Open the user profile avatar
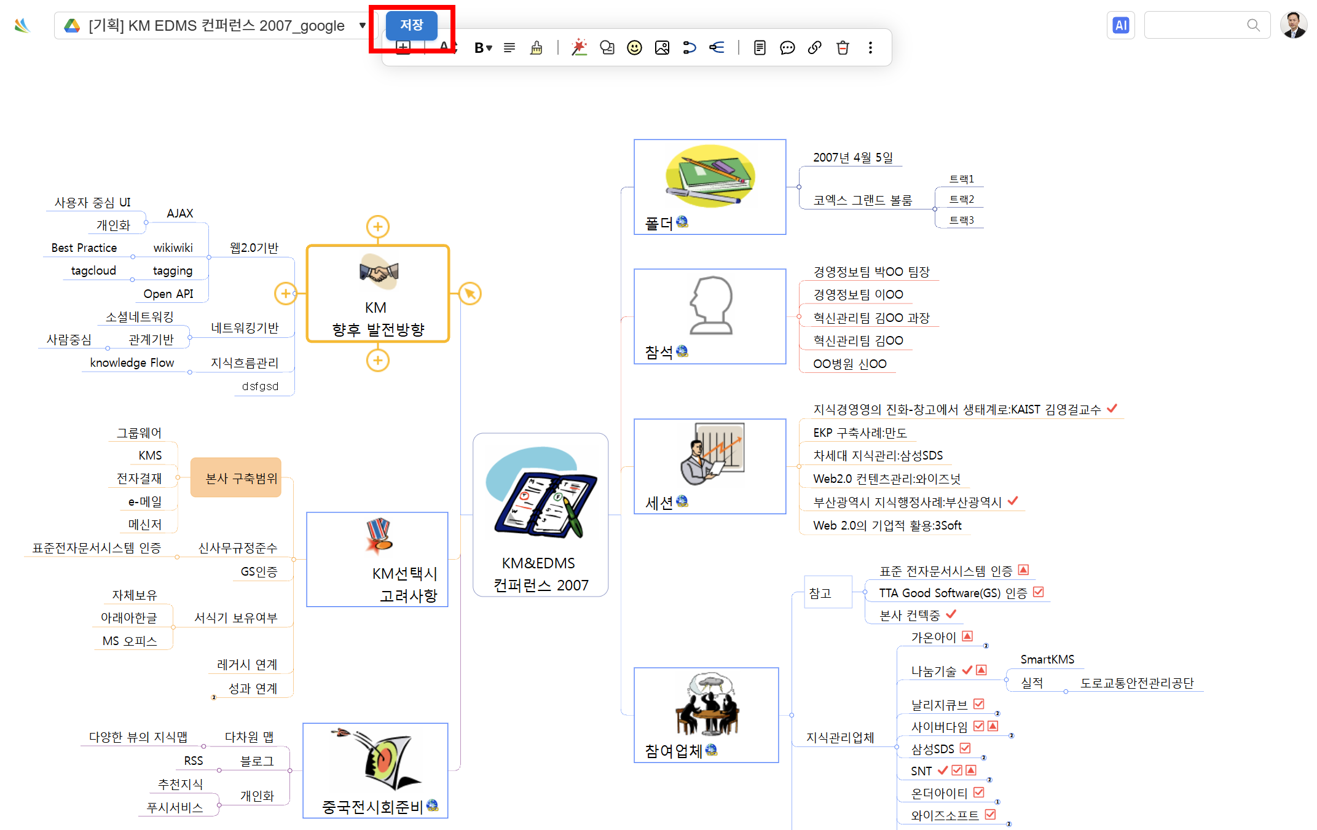Screen dimensions: 1317x830 pyautogui.click(x=1293, y=25)
